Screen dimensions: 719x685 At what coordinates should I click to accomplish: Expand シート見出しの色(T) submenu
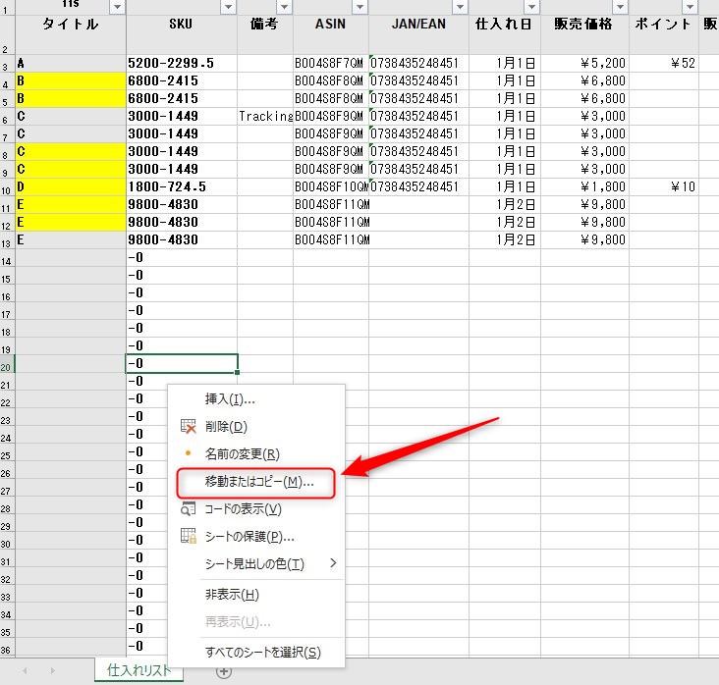(x=256, y=563)
